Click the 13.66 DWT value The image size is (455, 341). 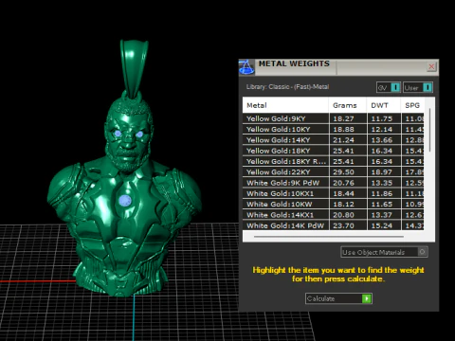(x=382, y=140)
